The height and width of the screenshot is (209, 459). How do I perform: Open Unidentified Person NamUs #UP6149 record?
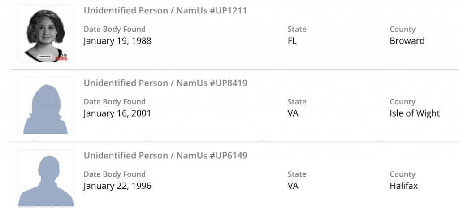coord(165,156)
